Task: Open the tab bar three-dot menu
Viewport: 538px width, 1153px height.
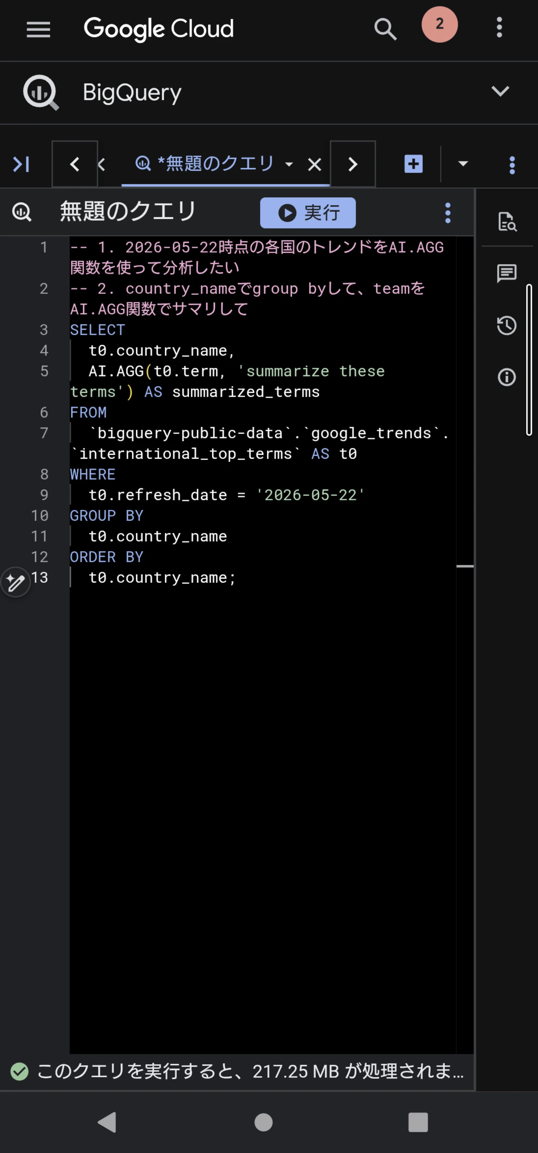Action: pos(512,165)
